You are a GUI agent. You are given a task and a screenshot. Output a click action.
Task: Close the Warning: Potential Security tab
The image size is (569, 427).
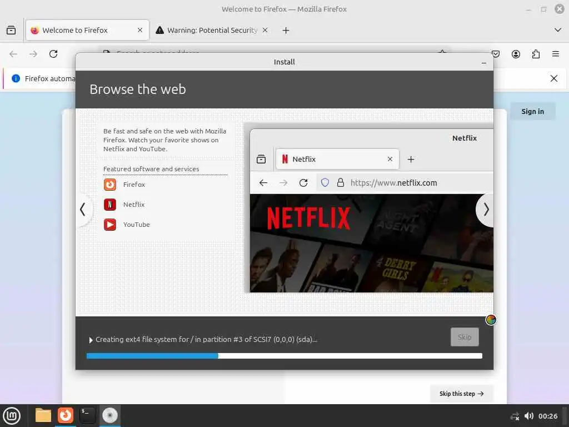point(265,30)
